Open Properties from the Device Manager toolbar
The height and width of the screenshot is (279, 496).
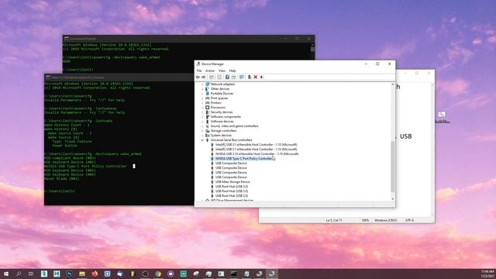click(219, 77)
